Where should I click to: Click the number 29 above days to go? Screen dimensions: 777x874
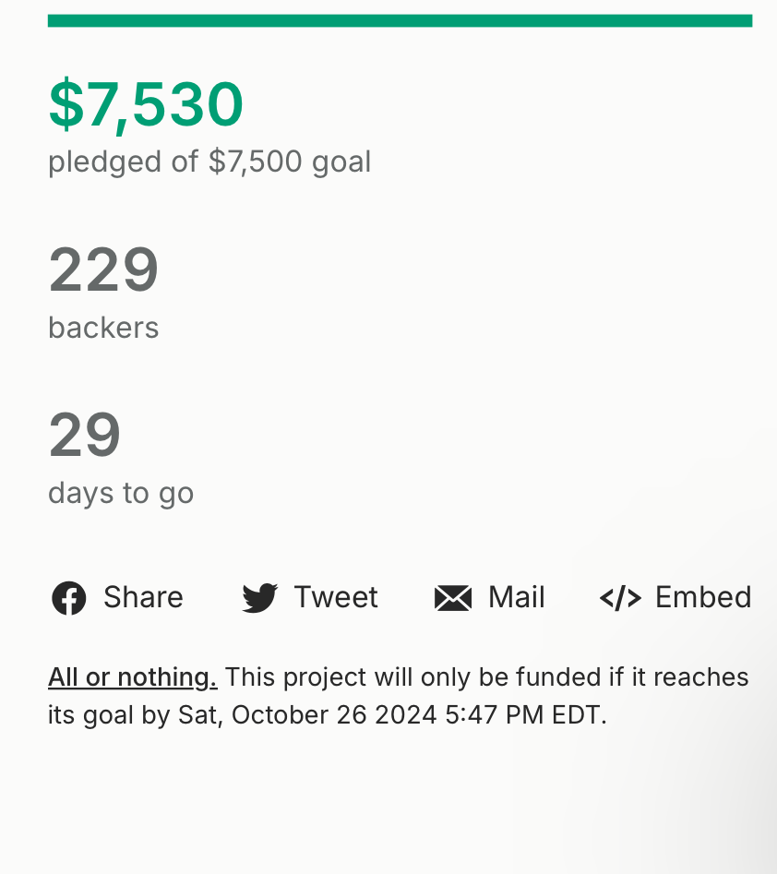[x=85, y=435]
